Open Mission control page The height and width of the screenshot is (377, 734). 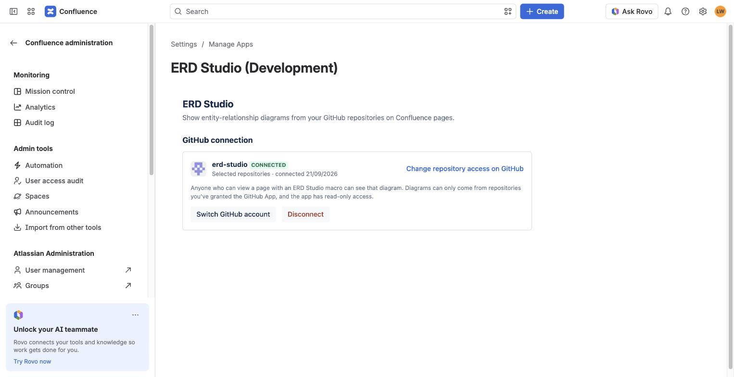pyautogui.click(x=50, y=91)
